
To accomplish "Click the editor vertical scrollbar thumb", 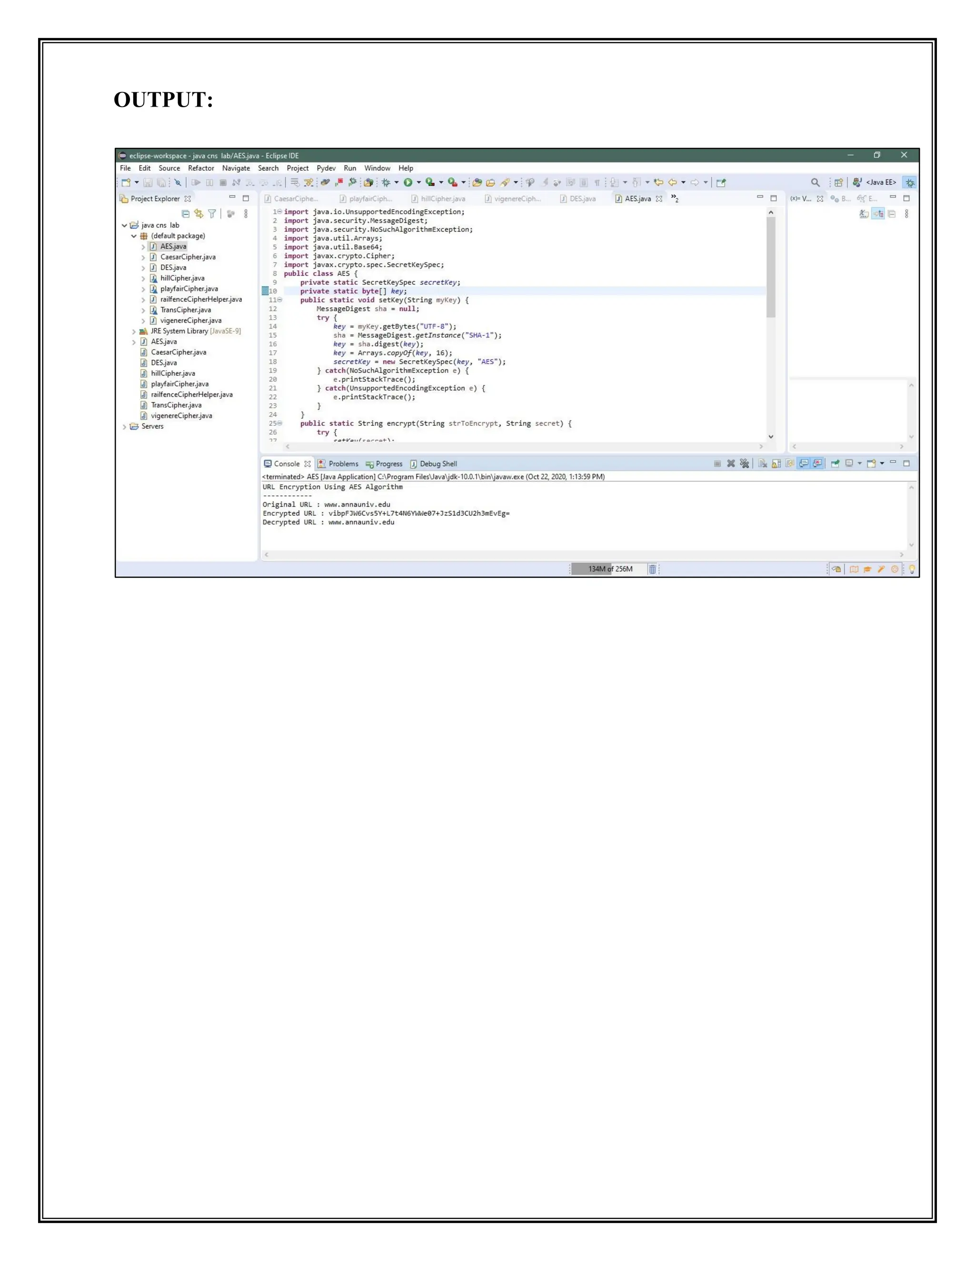I will (x=771, y=267).
